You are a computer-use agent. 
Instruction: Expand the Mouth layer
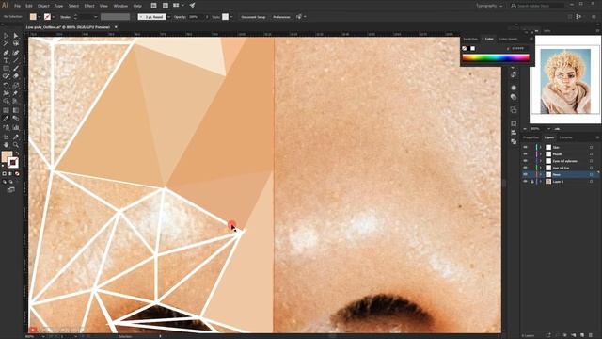pos(541,154)
